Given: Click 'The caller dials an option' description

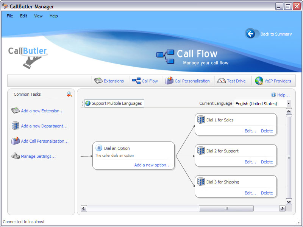Looking at the screenshot, I should (x=114, y=155).
